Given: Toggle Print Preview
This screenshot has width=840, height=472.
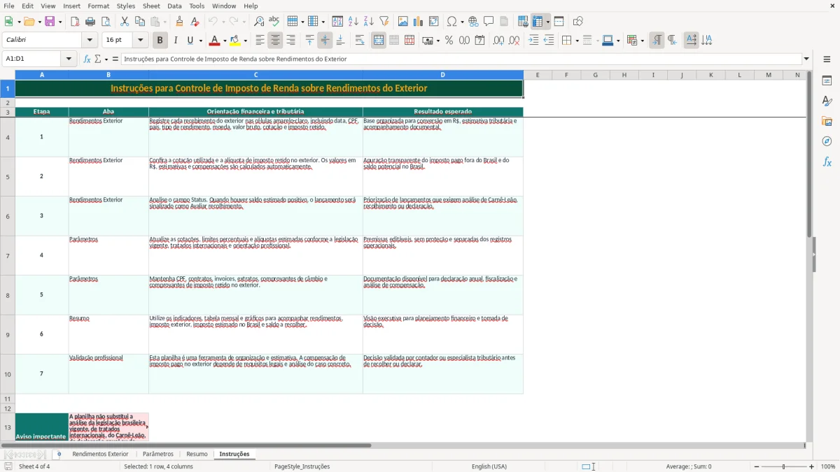Looking at the screenshot, I should [106, 22].
